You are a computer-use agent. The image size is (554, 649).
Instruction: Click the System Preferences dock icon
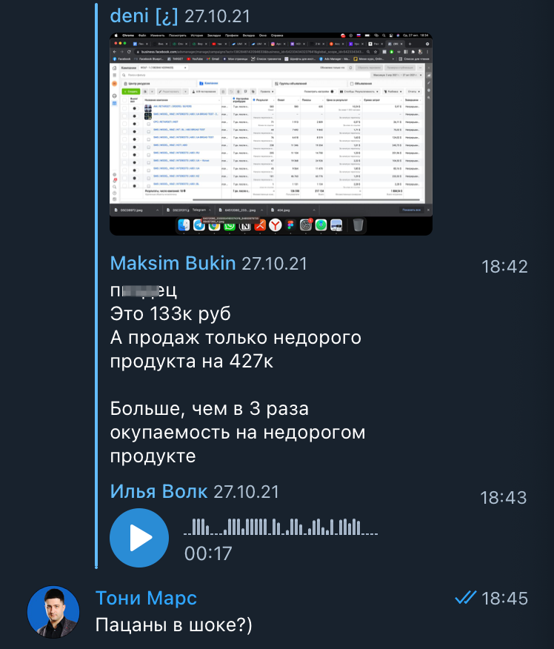(x=306, y=225)
